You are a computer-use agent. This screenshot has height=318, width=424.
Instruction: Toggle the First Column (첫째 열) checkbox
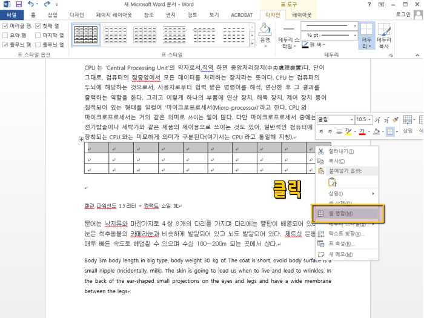click(38, 26)
